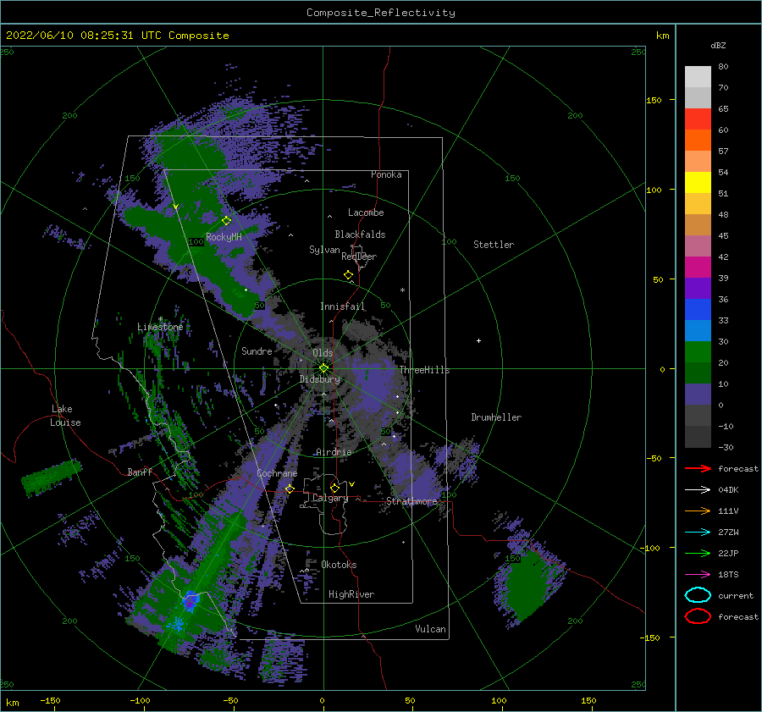Click the light gray top swatch of dBZ scale
This screenshot has height=712, width=762.
point(698,77)
